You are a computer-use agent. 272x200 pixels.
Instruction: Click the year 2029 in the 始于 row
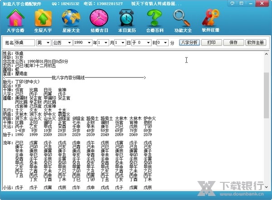click(76, 134)
